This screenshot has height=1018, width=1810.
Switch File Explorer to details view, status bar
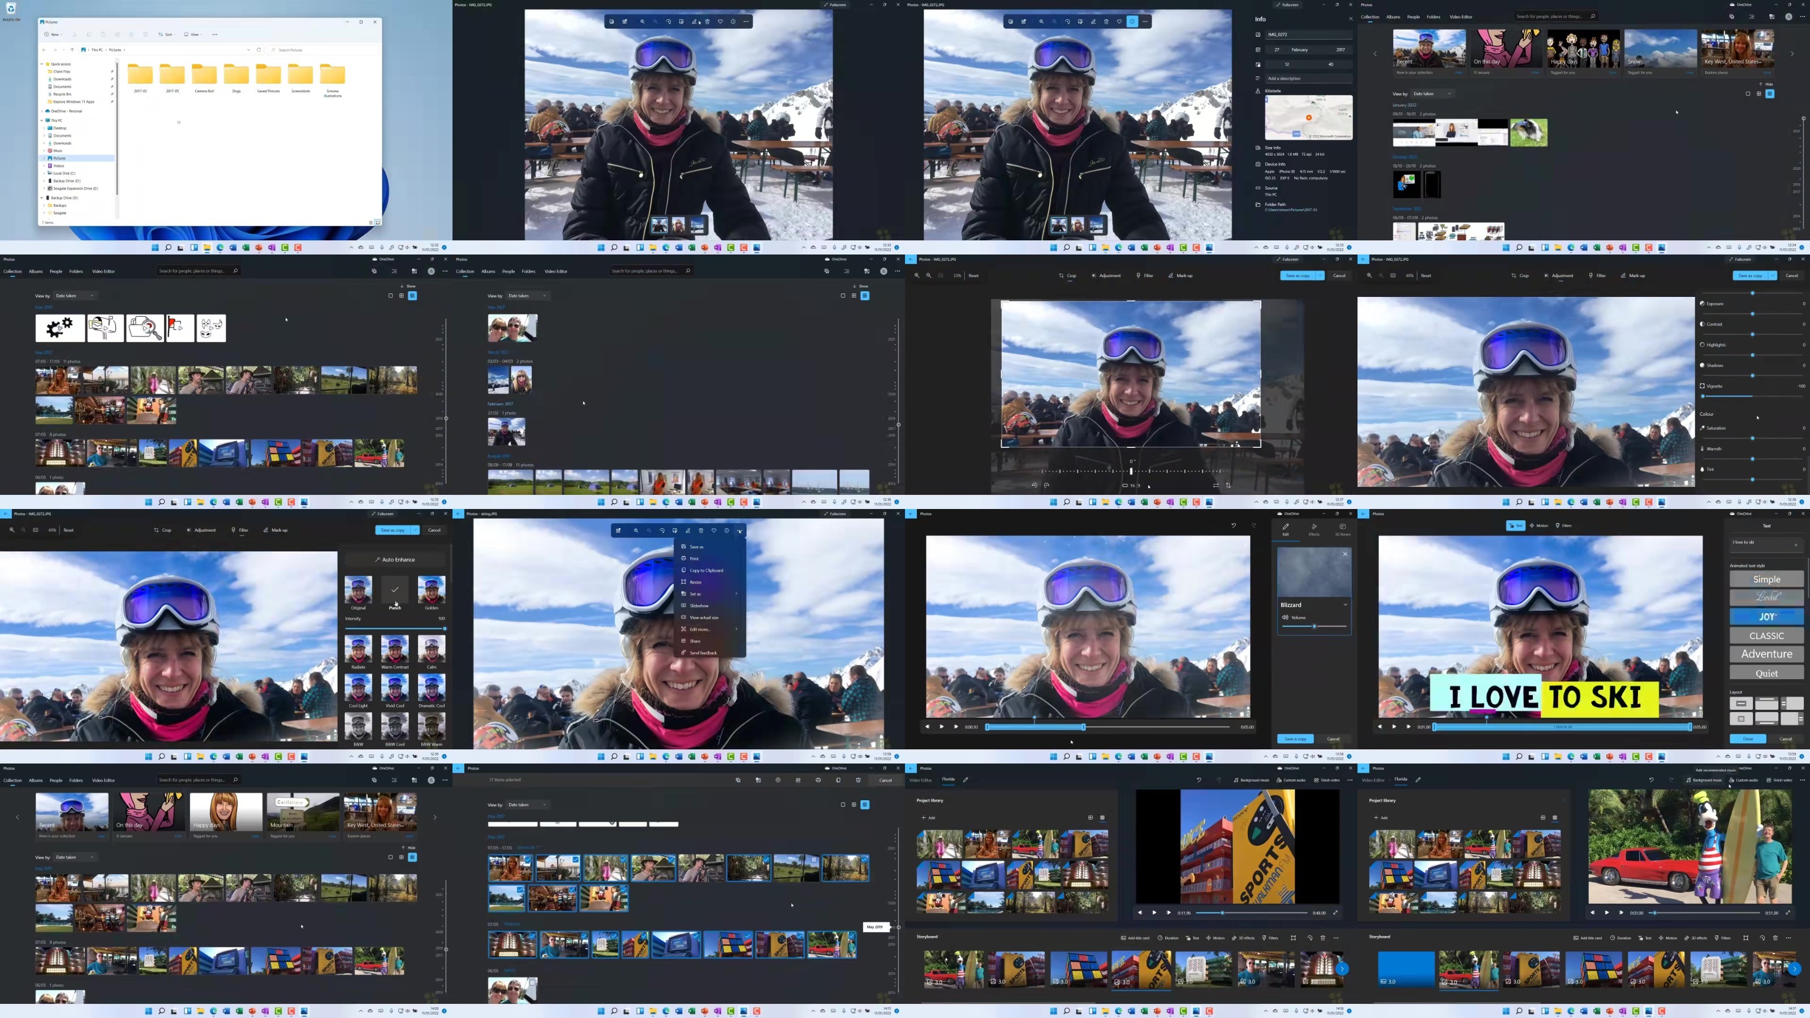[370, 223]
